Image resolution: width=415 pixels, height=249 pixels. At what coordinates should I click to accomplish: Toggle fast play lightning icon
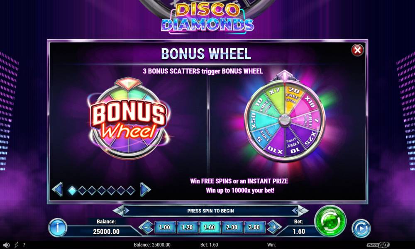[x=16, y=245]
